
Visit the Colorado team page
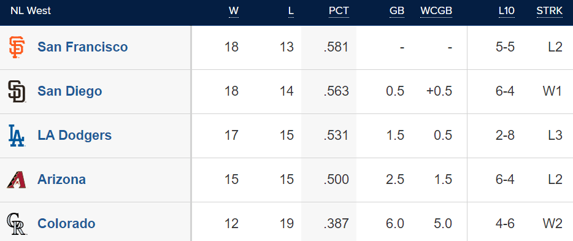pyautogui.click(x=66, y=223)
